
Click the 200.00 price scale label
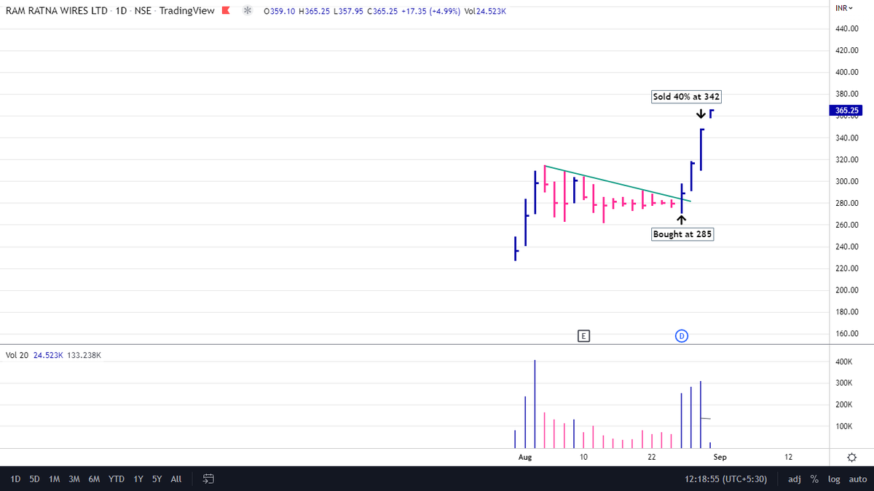pos(847,290)
